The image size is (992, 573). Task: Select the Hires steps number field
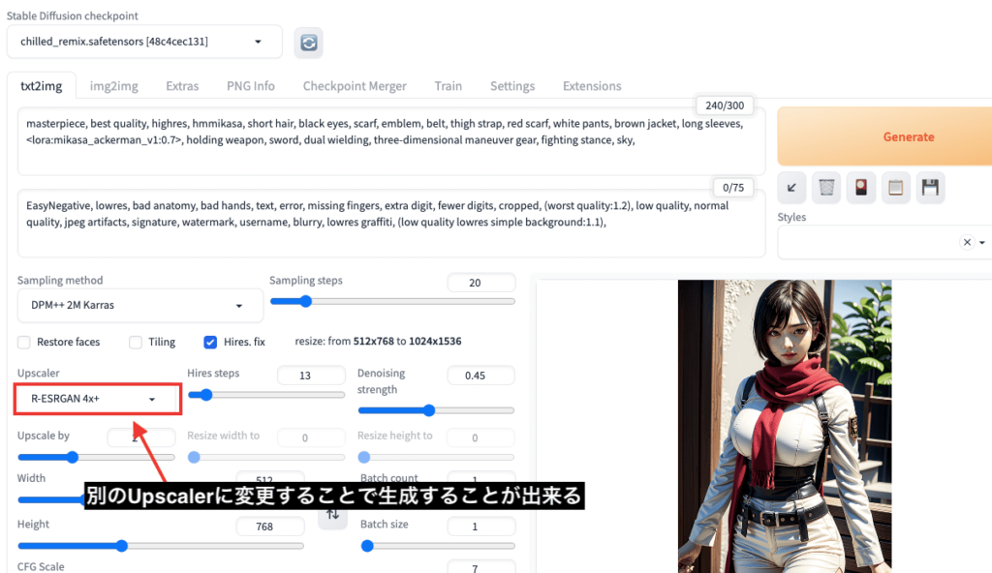point(311,375)
